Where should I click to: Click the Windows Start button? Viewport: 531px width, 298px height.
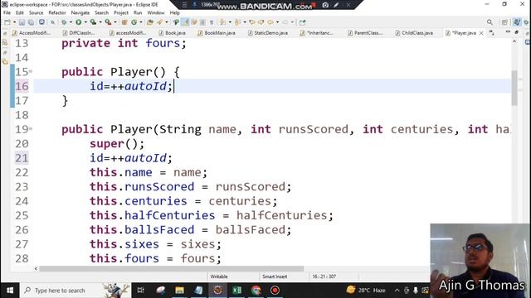[x=10, y=291]
